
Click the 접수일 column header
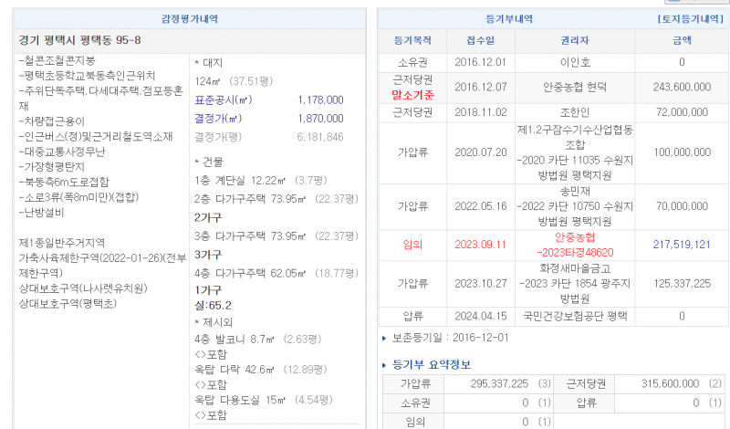[x=480, y=40]
